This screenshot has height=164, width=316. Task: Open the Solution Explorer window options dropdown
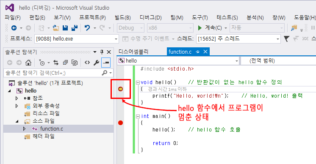point(95,52)
